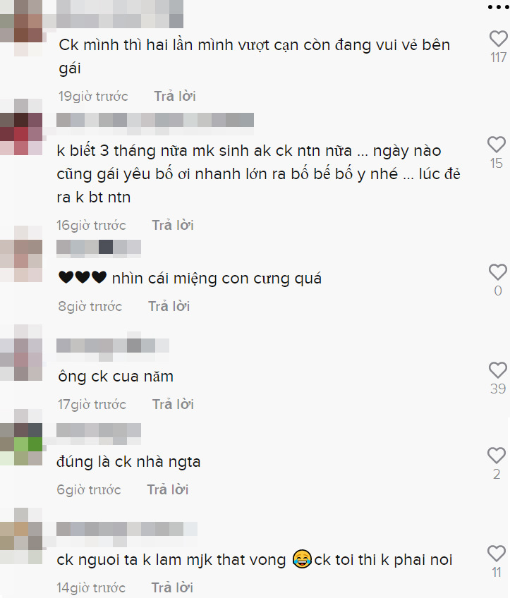Open the avatar of the 'ck nguoi ta' commenter

(21, 536)
